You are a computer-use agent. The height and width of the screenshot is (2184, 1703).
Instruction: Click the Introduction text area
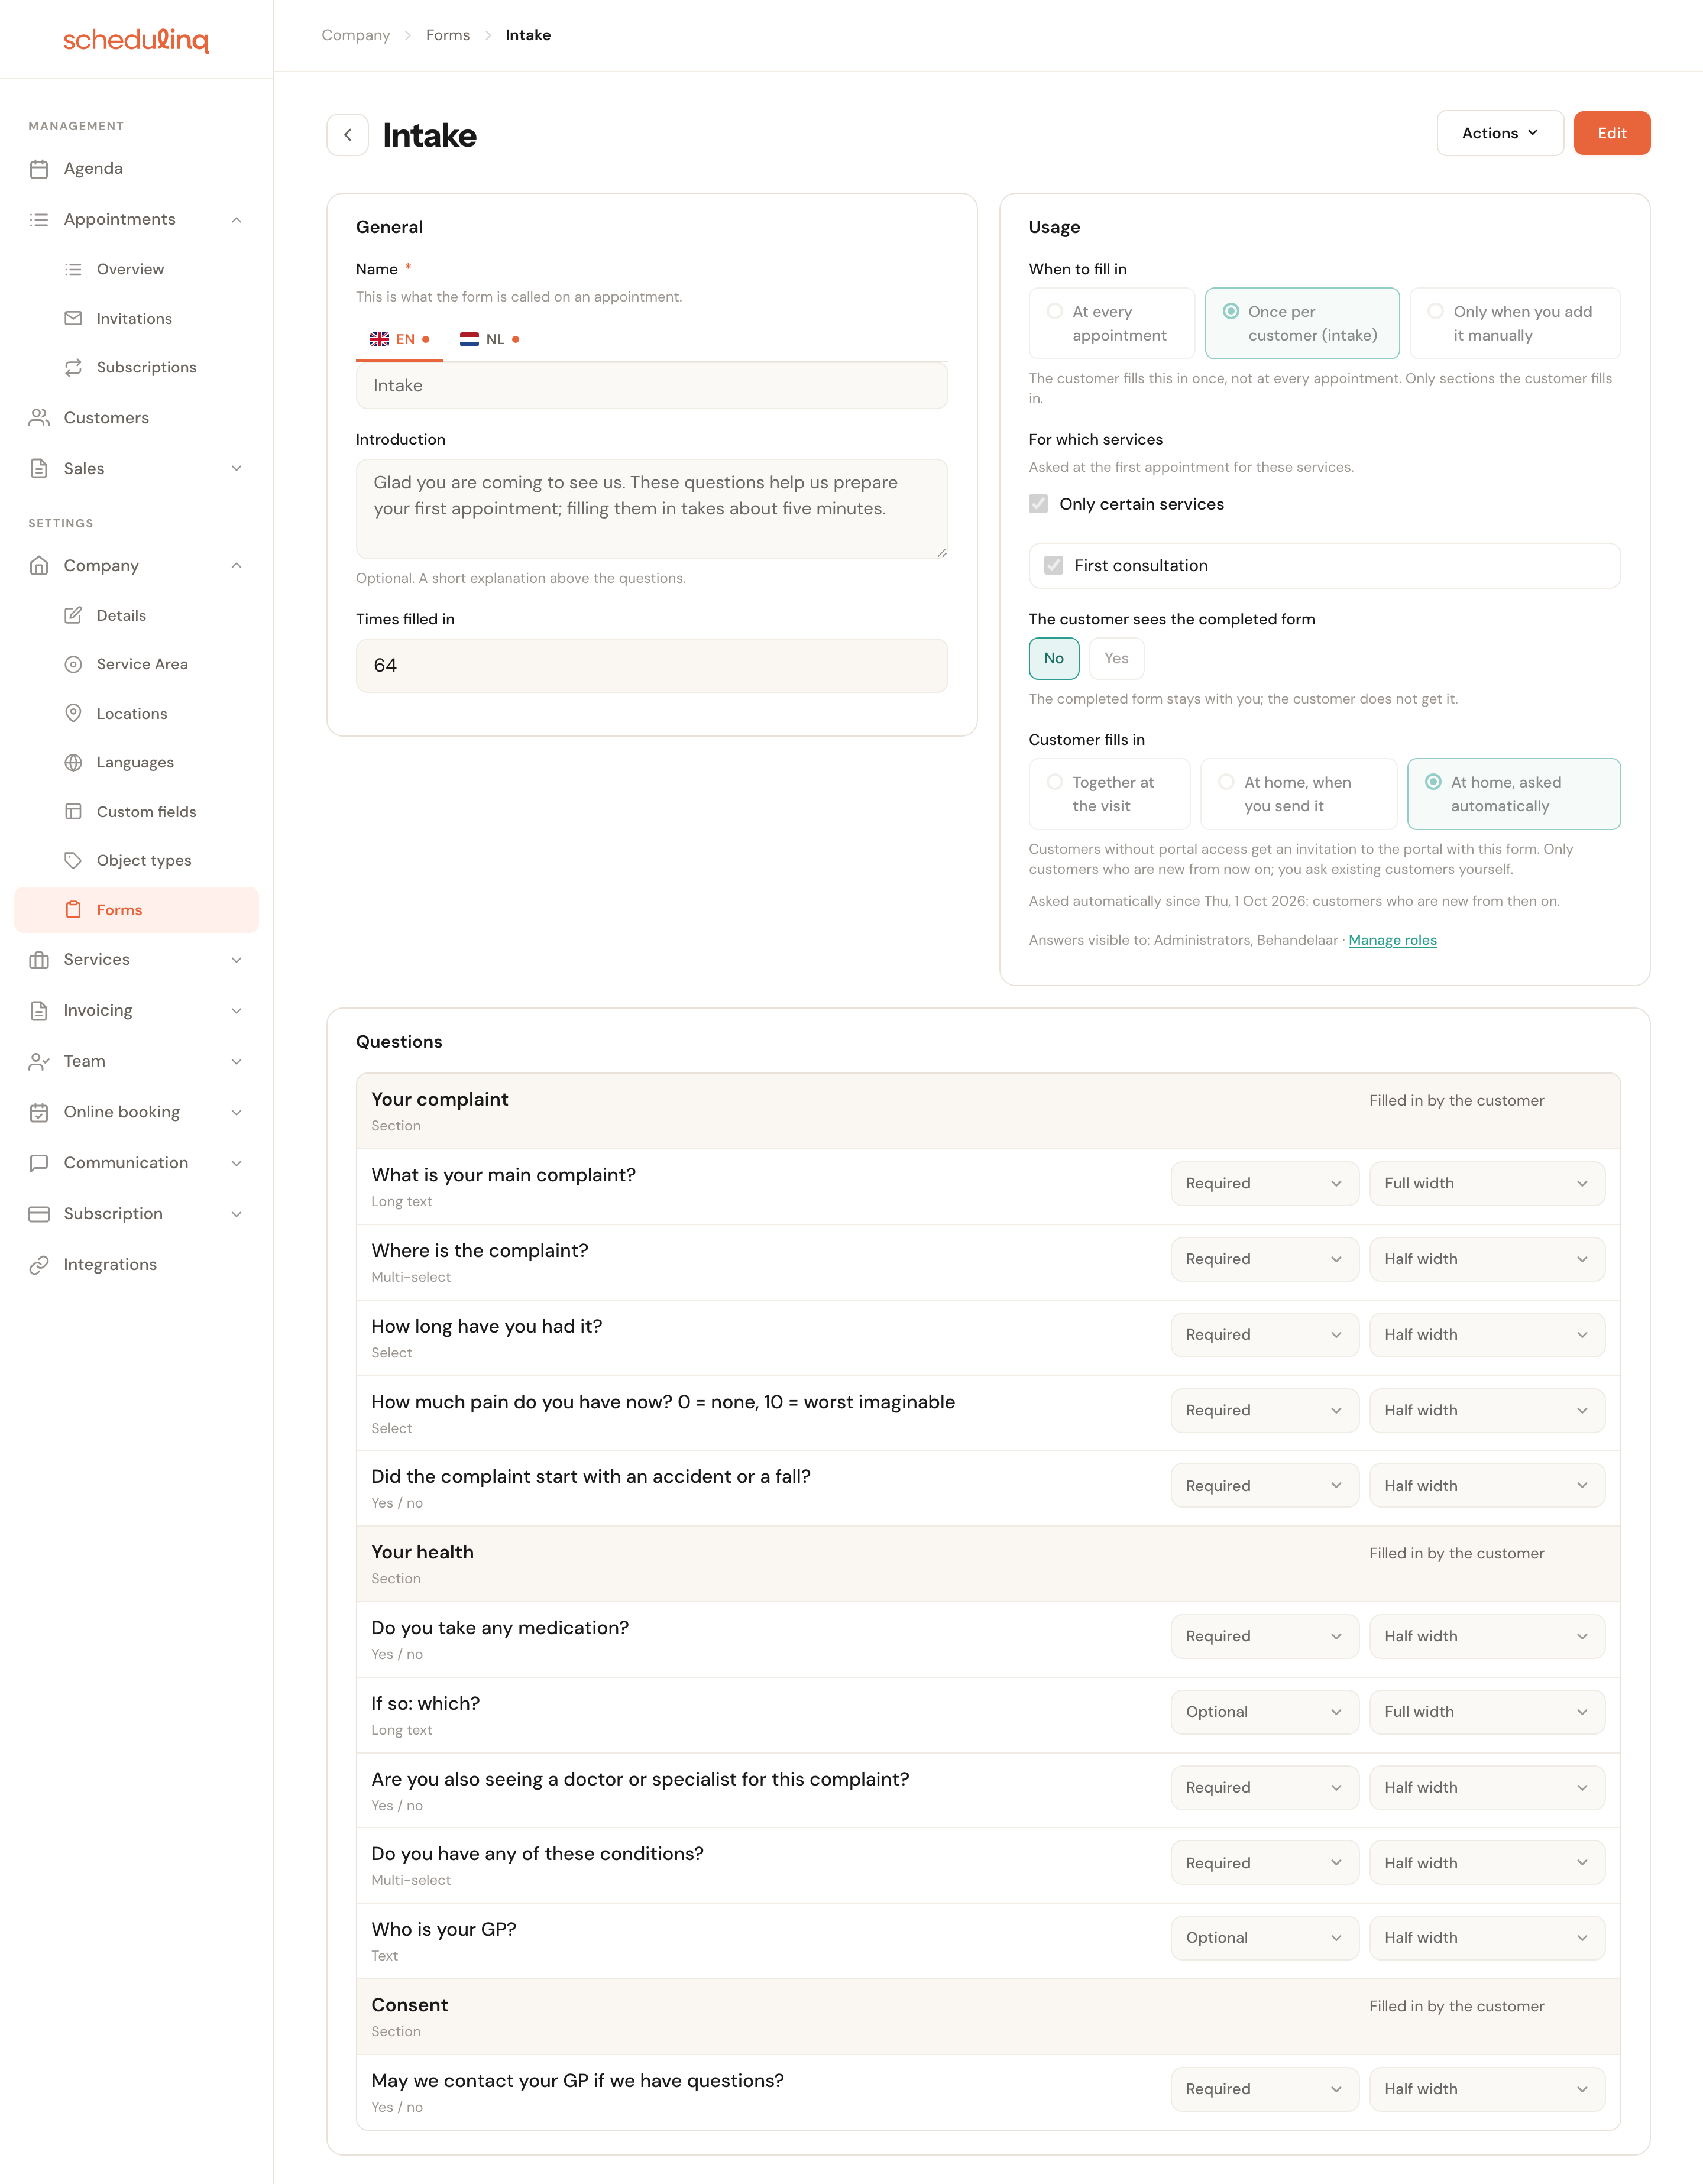pyautogui.click(x=652, y=509)
